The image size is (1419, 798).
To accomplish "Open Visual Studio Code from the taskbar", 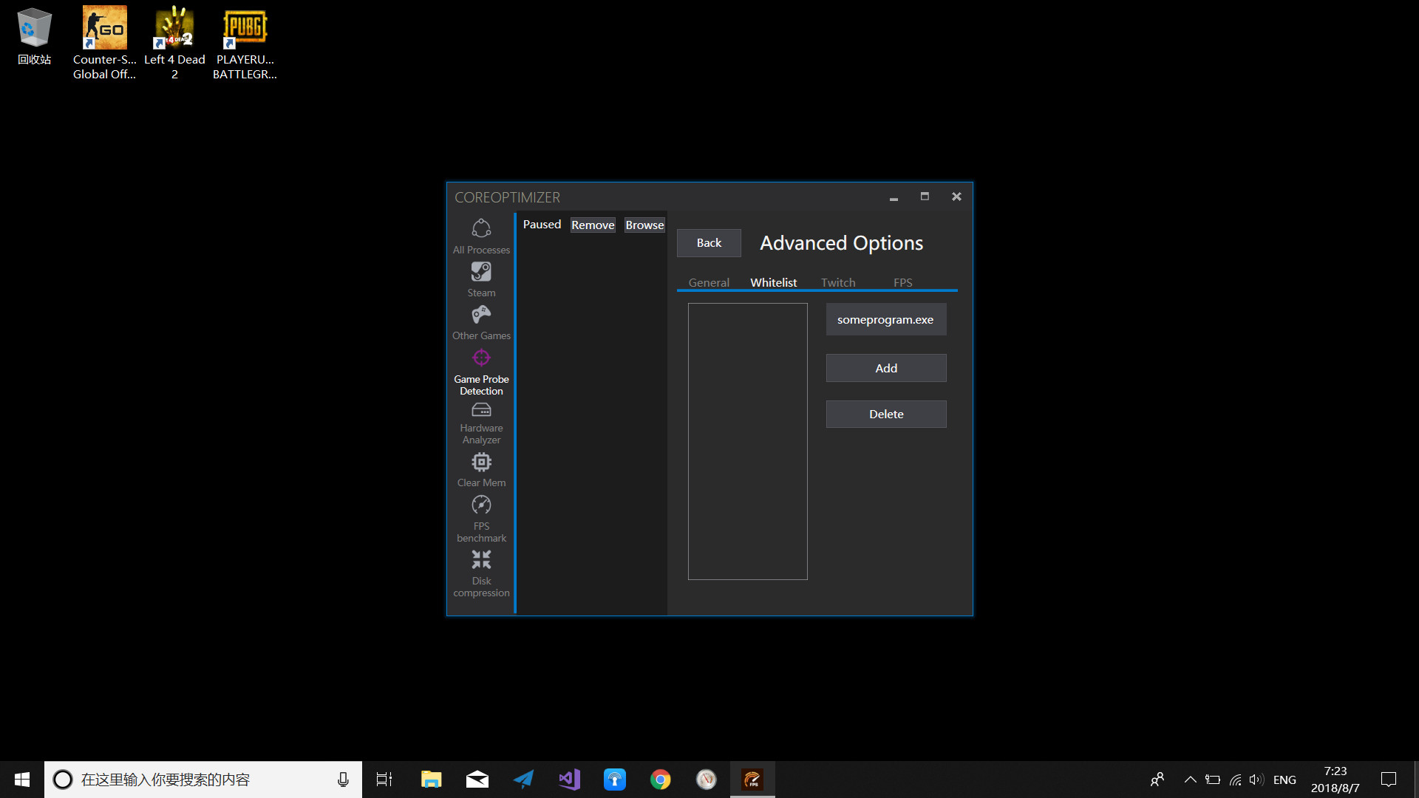I will pyautogui.click(x=568, y=779).
